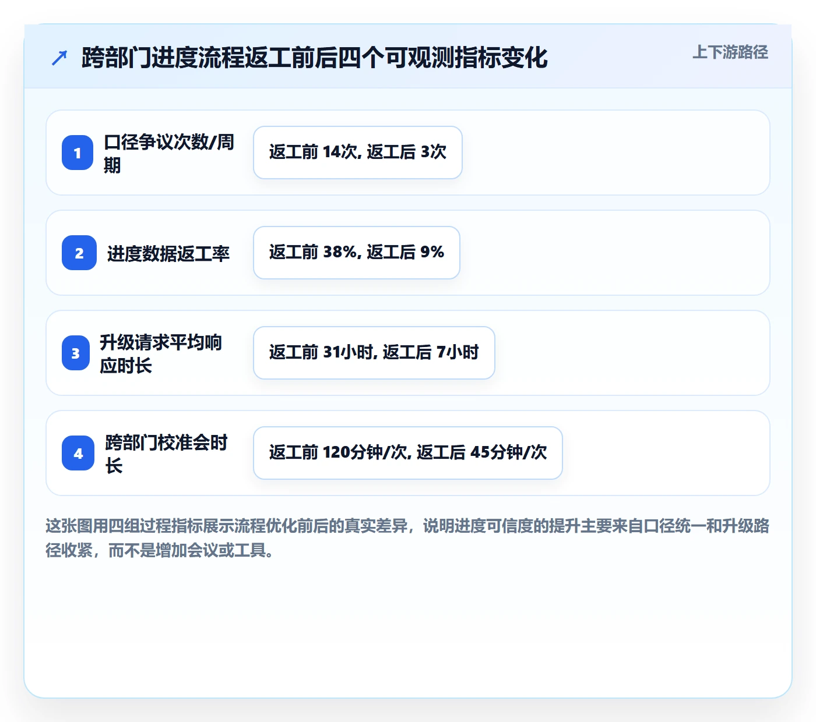
Task: Select the 口径争议次数/周期 label
Action: coord(169,153)
